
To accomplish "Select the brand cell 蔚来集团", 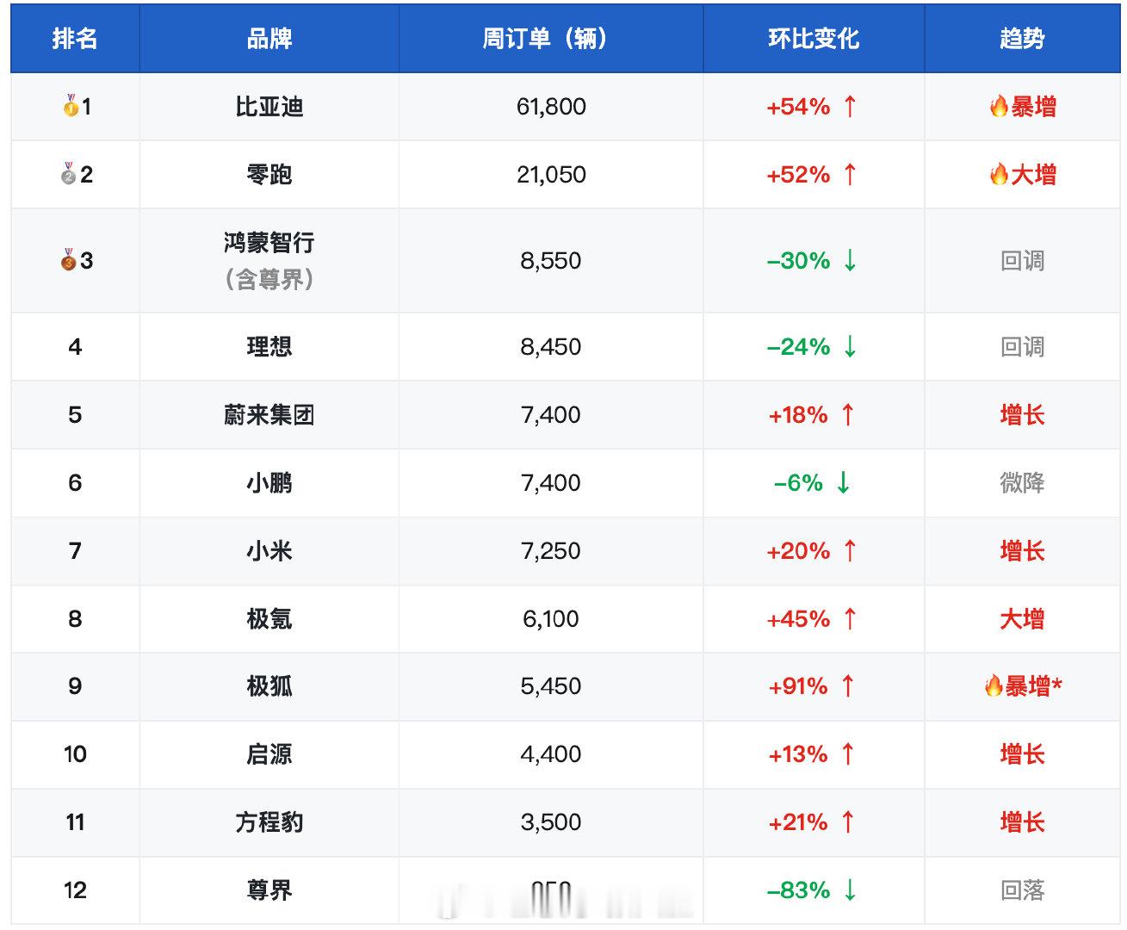I will click(269, 414).
